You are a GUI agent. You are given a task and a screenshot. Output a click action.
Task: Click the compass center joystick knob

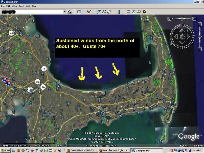182,36
